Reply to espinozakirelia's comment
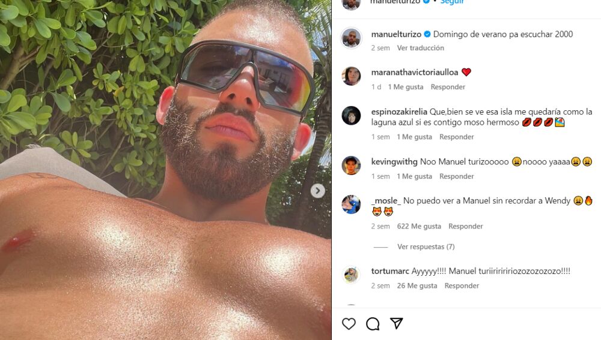The height and width of the screenshot is (340, 601). tap(457, 137)
